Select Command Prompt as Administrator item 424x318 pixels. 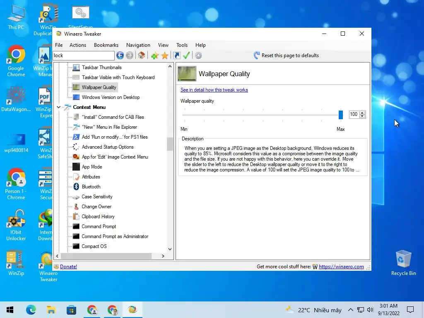click(x=115, y=236)
